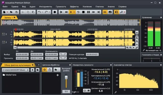Open processing chain preset folder button
Image resolution: width=163 pixels, height=95 pixels.
click(56, 70)
